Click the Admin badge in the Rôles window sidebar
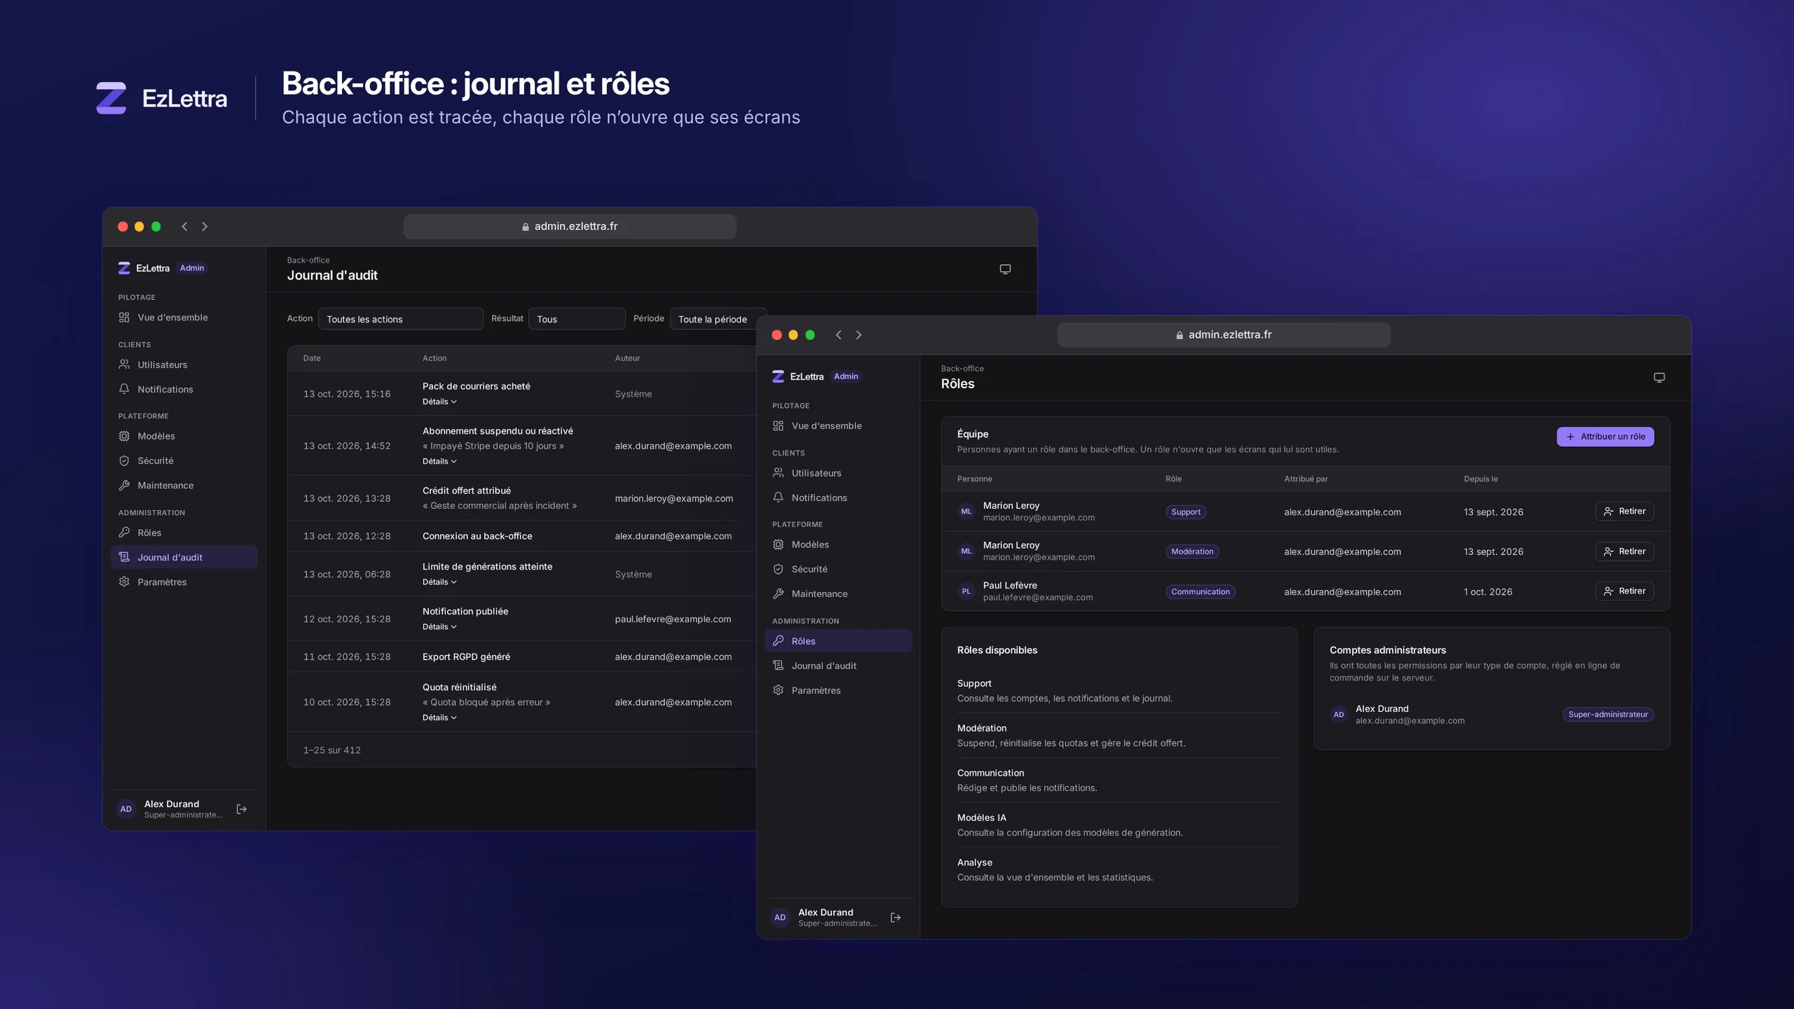The width and height of the screenshot is (1794, 1009). click(846, 376)
